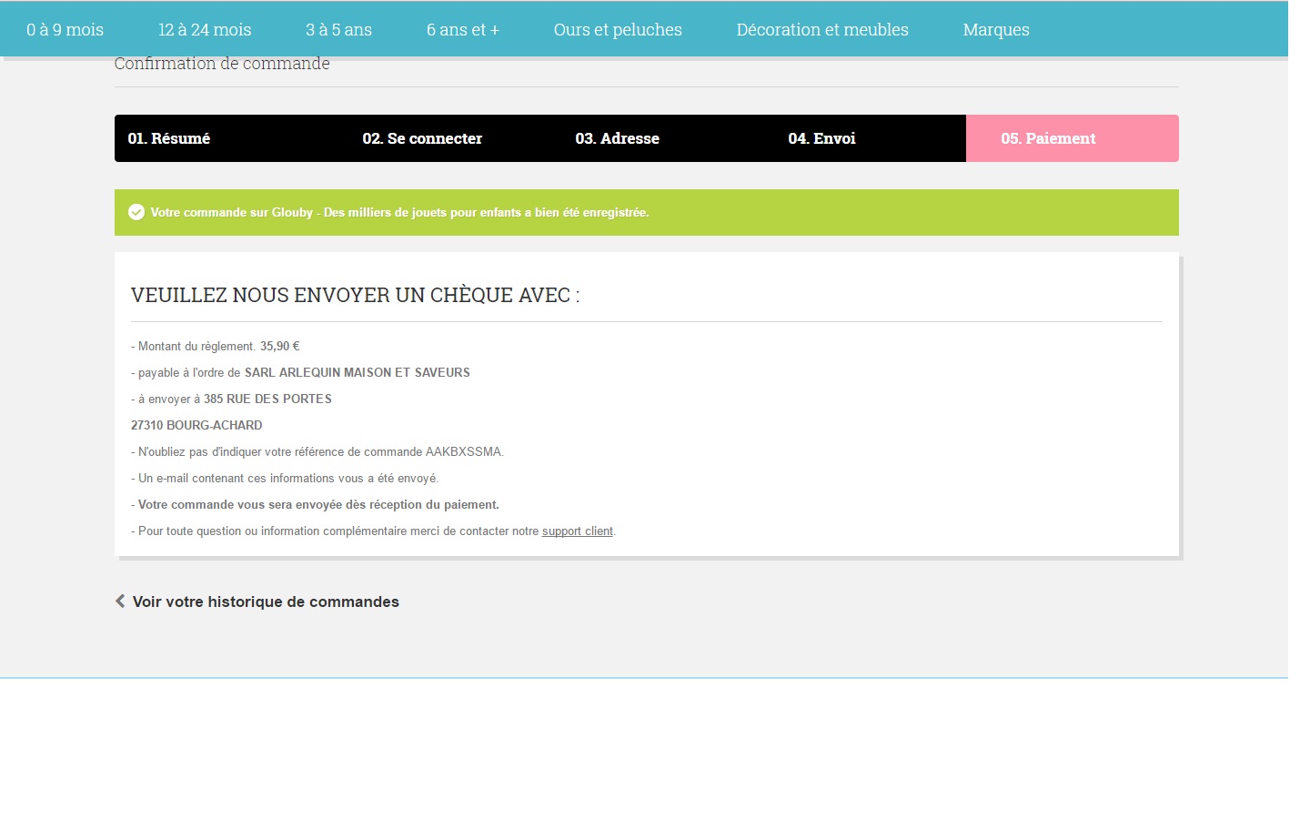This screenshot has height=819, width=1310.
Task: Click the city line '27310 BOURG-ACHARD'
Action: pos(196,426)
